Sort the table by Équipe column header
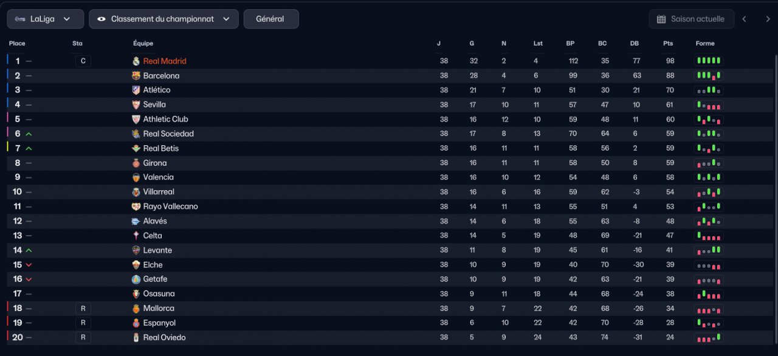The image size is (778, 356). 143,44
